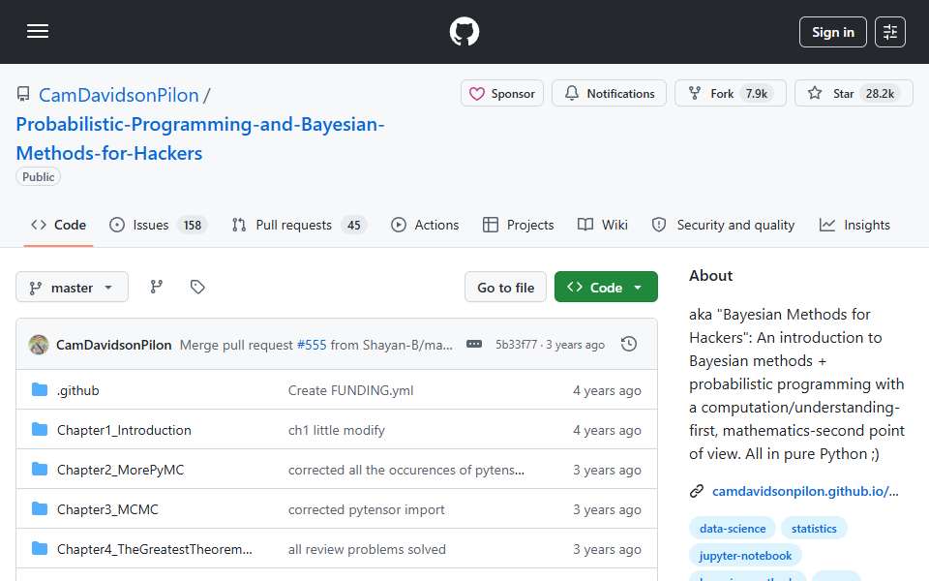Click the folder icon for Chapter3_MCMC
Screen dimensions: 929x581
coord(40,508)
